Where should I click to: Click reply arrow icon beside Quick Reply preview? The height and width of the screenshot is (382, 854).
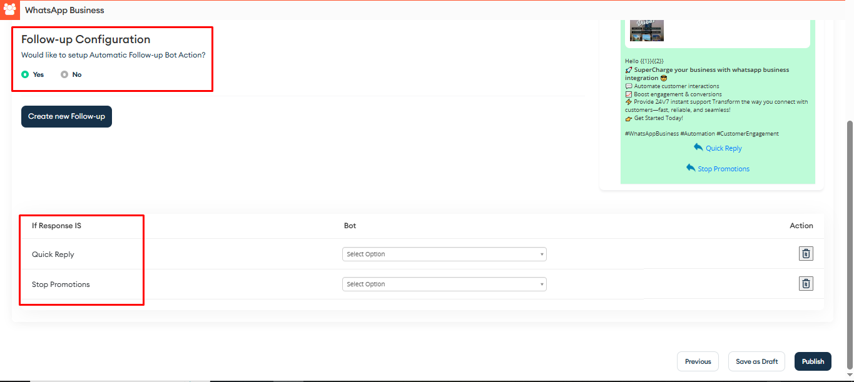point(698,148)
